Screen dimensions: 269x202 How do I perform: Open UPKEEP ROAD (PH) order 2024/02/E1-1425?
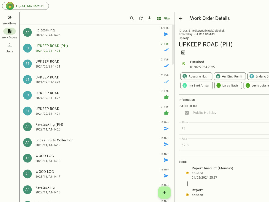[x=96, y=48]
